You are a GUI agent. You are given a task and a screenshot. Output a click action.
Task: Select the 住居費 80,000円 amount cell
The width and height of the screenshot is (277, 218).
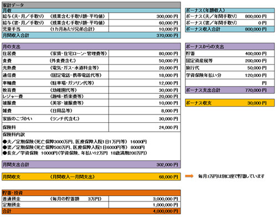[145, 54]
